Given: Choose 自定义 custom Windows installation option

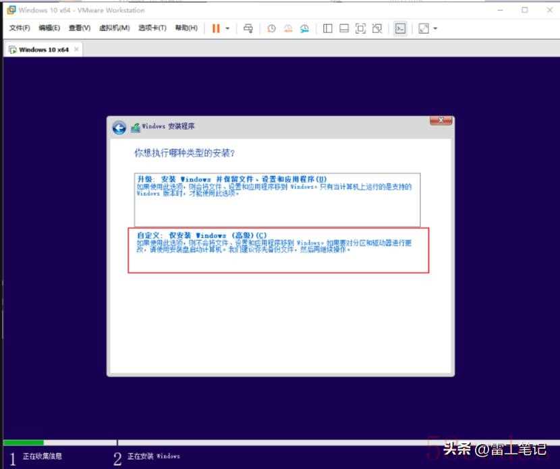Looking at the screenshot, I should (x=278, y=250).
